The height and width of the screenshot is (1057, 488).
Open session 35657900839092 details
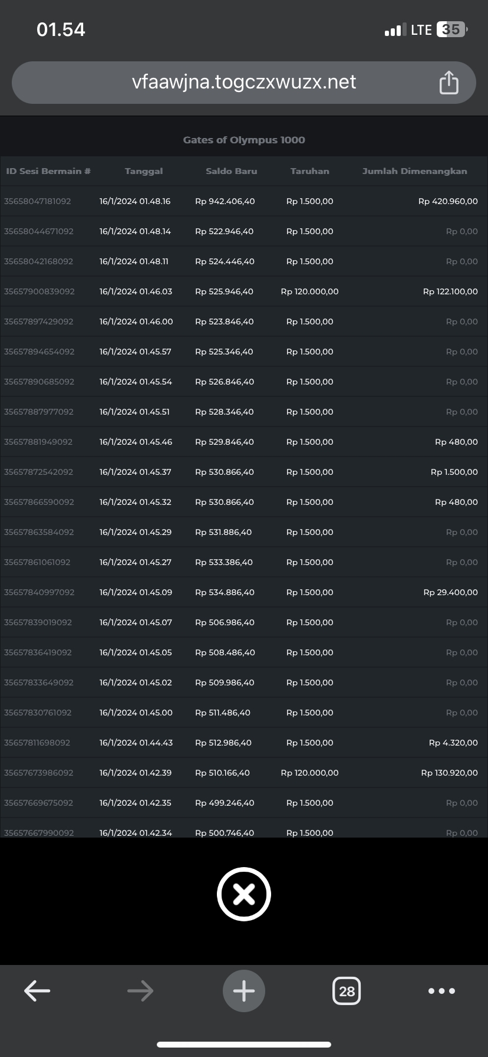39,291
